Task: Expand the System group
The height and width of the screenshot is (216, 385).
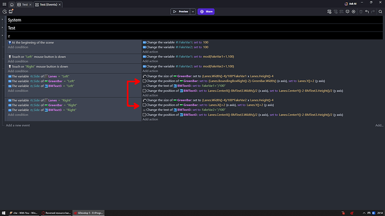Action: tap(2, 19)
